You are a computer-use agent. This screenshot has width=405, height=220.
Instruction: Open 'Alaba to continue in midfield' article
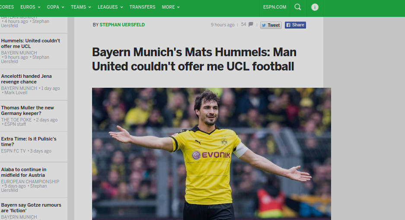point(23,172)
